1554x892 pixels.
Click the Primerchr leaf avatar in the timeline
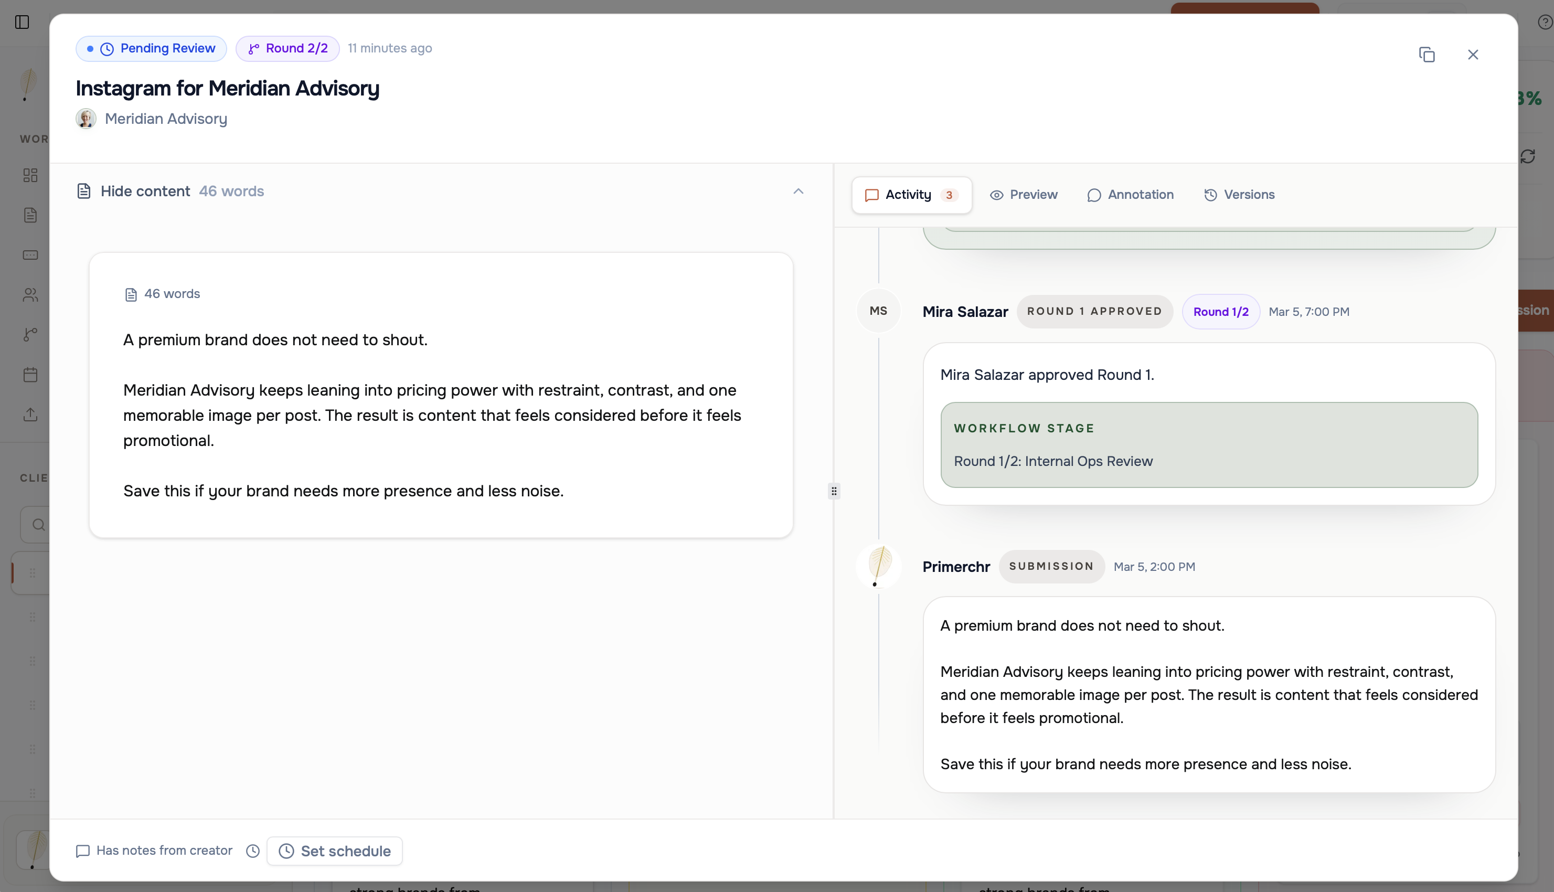[x=878, y=566]
